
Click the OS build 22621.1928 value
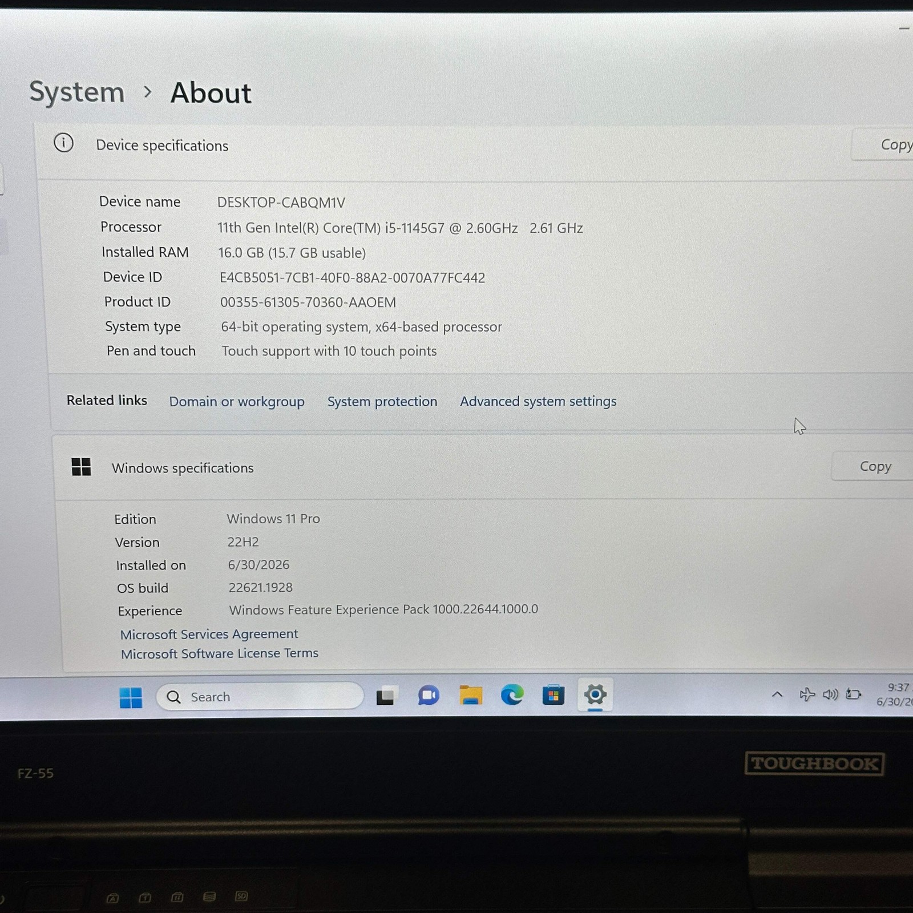(x=260, y=588)
